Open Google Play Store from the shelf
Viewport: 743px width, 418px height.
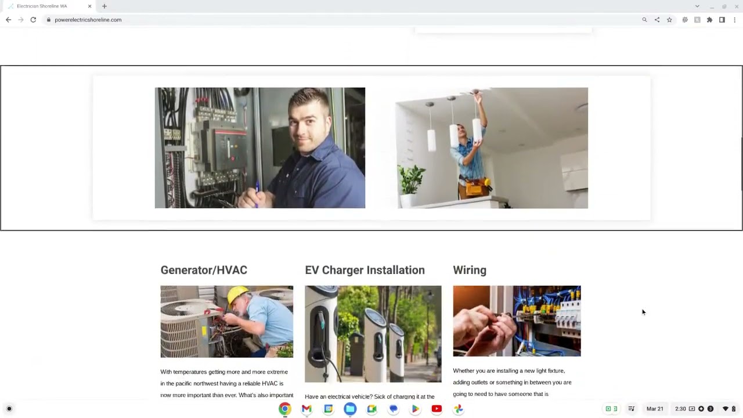[415, 409]
